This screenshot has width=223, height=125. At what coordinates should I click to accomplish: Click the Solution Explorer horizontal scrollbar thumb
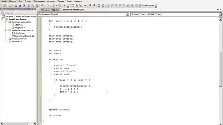tap(15, 124)
